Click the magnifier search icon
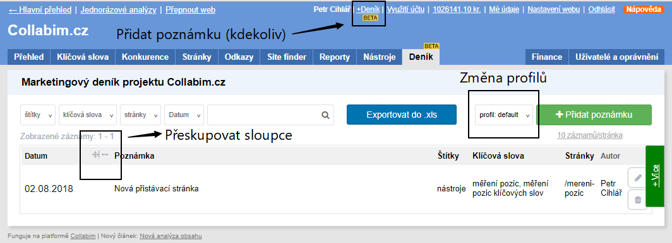672x243 pixels. (325, 115)
